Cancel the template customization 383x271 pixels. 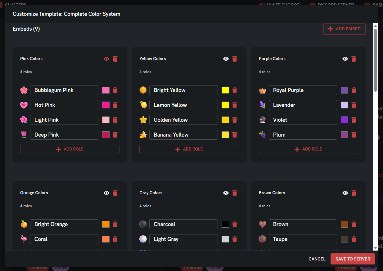point(317,259)
